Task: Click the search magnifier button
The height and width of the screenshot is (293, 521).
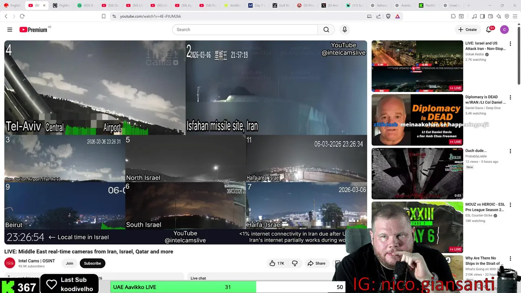Action: (326, 30)
